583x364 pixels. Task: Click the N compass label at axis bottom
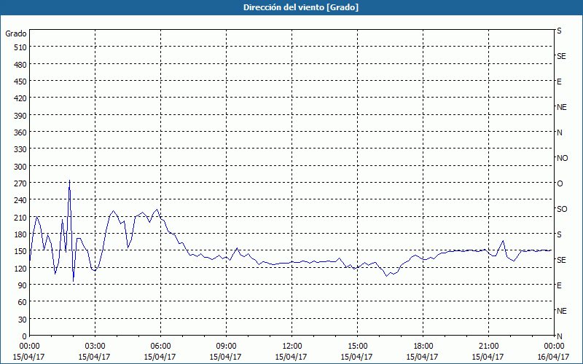tap(560, 336)
